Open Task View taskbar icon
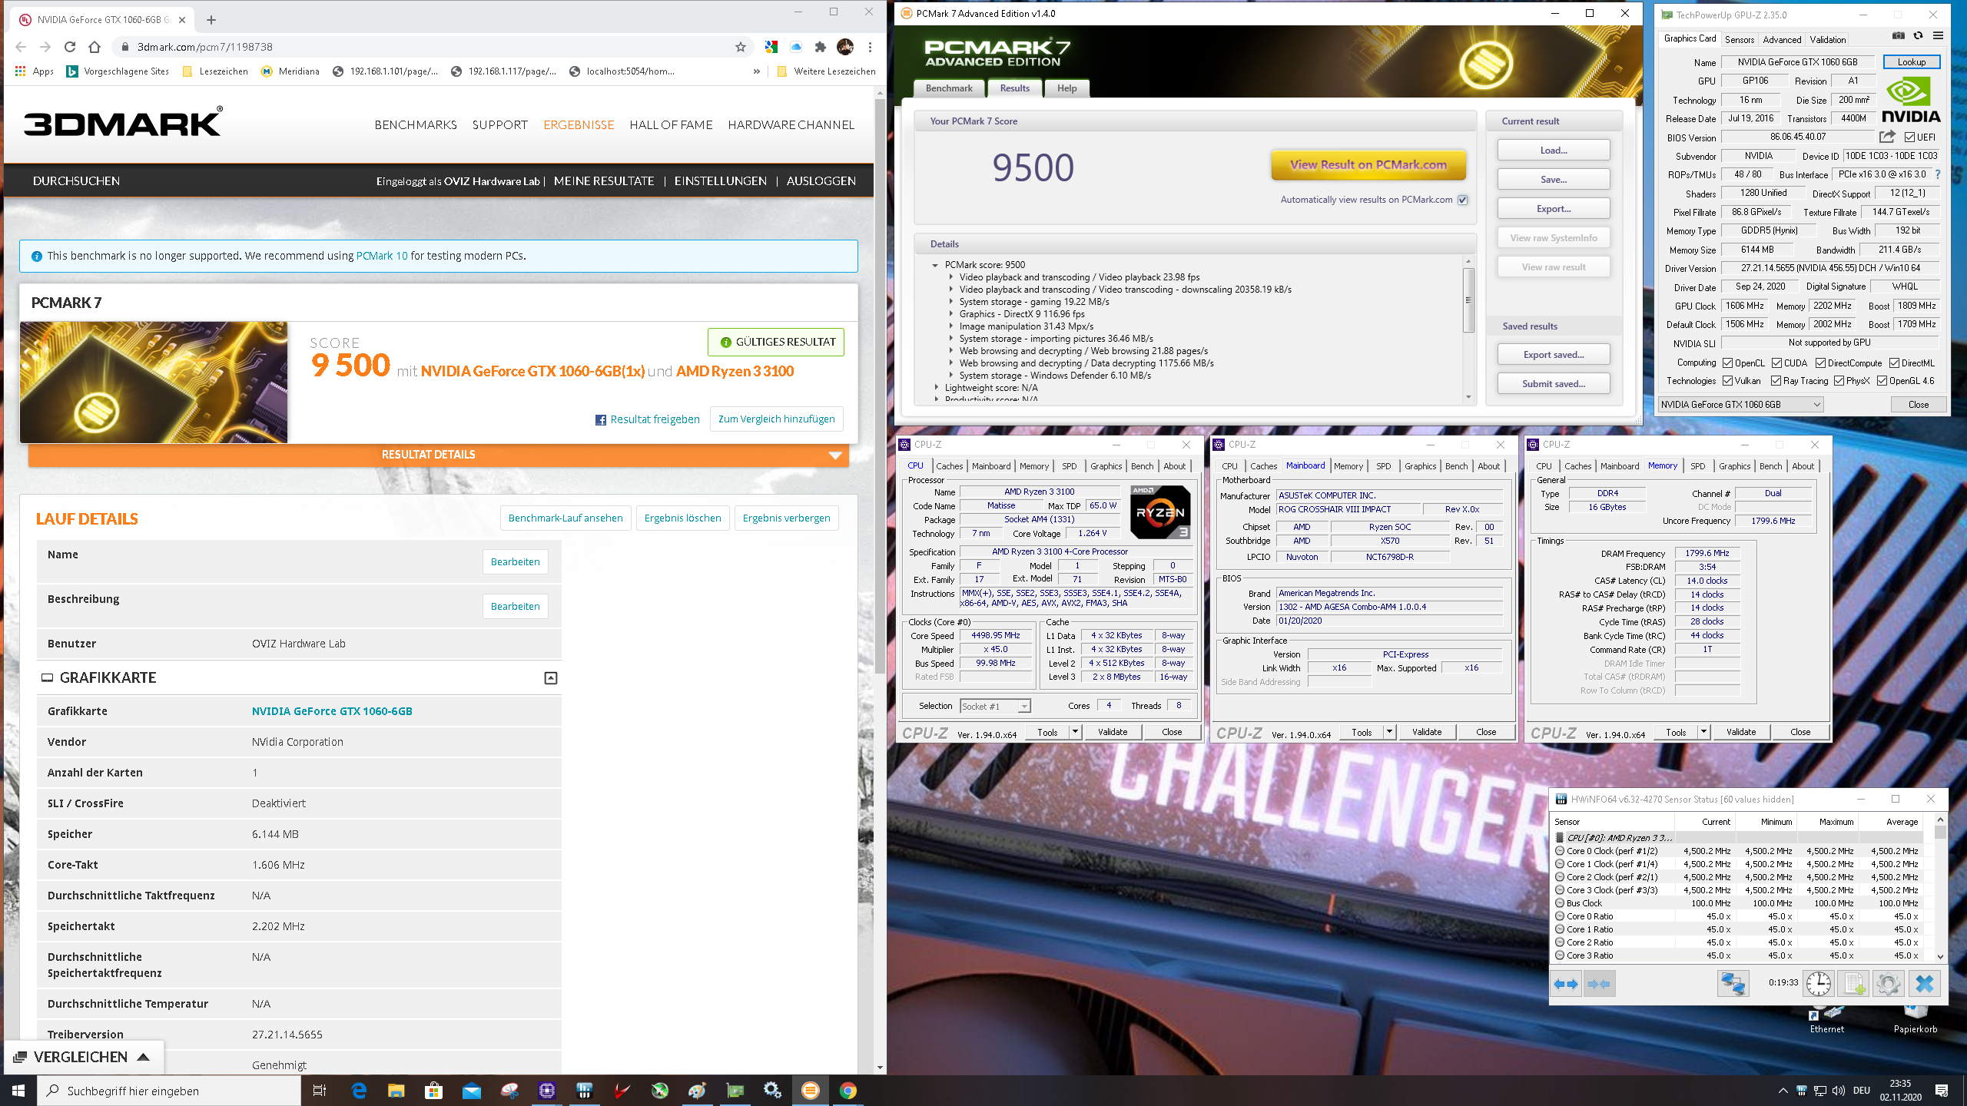1967x1106 pixels. pos(320,1090)
